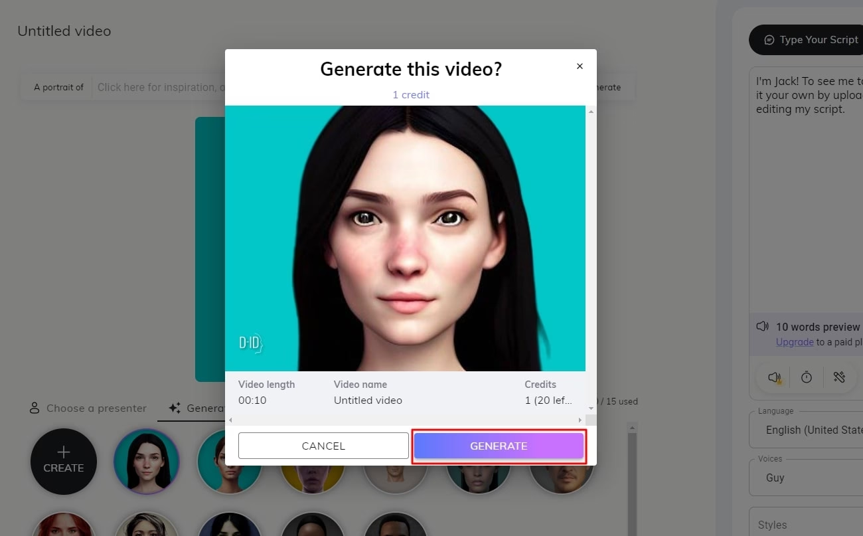
Task: Click the Untitled video page title
Action: (x=64, y=31)
